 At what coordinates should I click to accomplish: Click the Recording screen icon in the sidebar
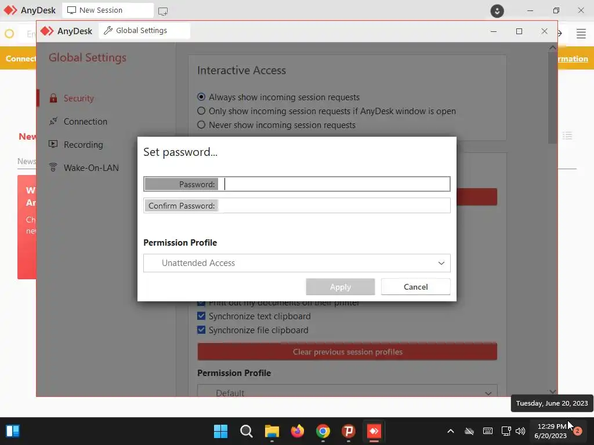click(53, 144)
